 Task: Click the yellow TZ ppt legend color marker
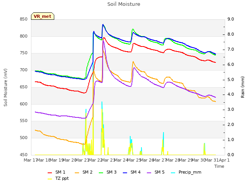pyautogui.click(x=50, y=179)
